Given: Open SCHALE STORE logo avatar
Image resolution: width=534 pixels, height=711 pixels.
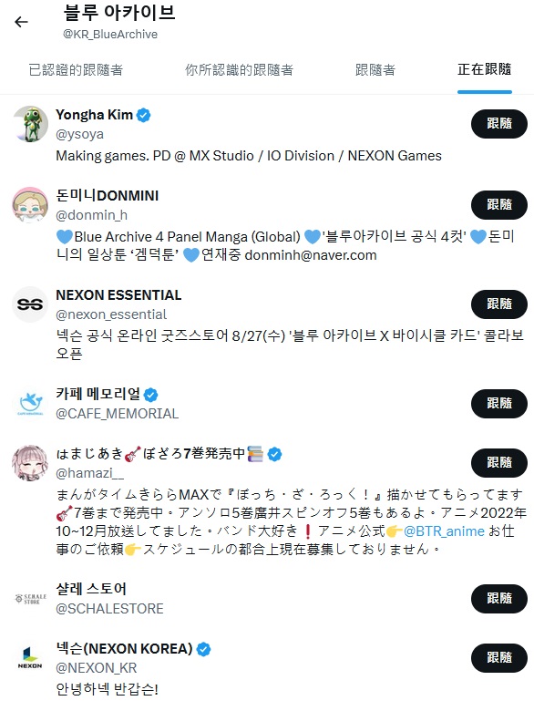Looking at the screenshot, I should (x=30, y=599).
